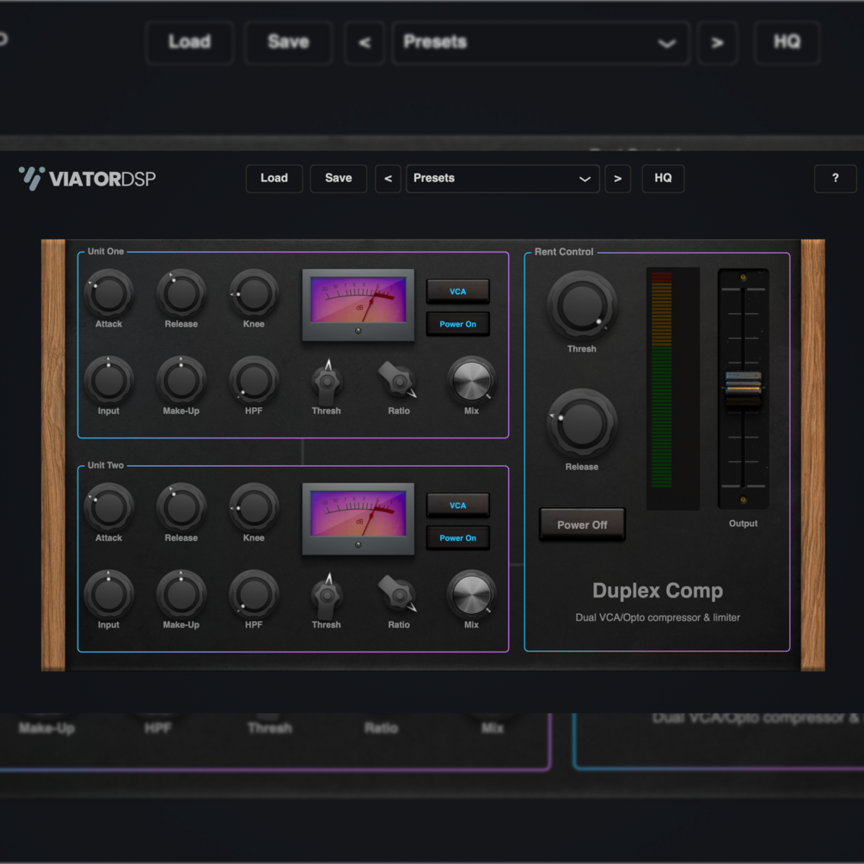This screenshot has width=864, height=864.
Task: Open the Presets dropdown menu
Action: [503, 179]
